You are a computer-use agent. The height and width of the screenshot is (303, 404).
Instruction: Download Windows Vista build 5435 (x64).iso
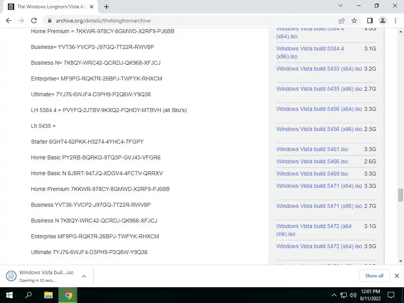pos(319,69)
